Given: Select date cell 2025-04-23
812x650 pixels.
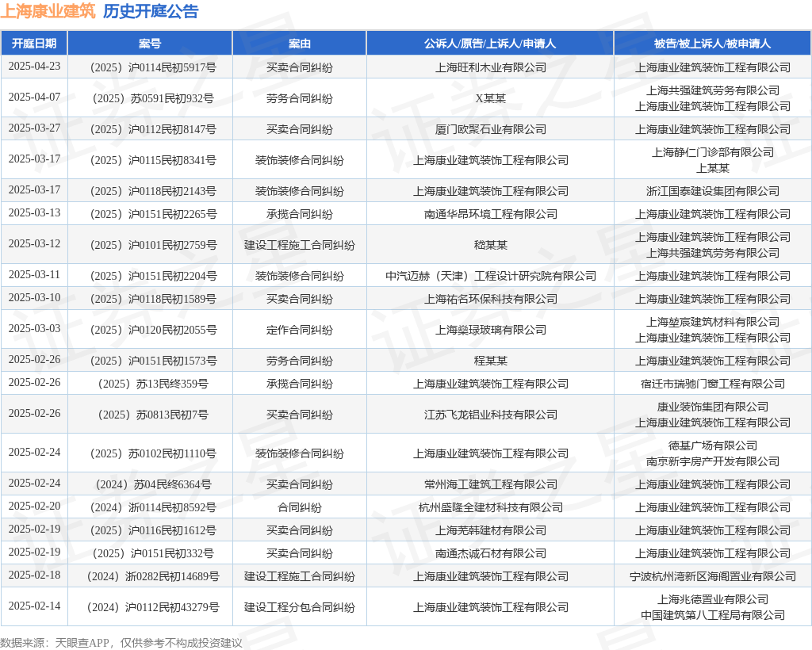Looking at the screenshot, I should coord(34,67).
